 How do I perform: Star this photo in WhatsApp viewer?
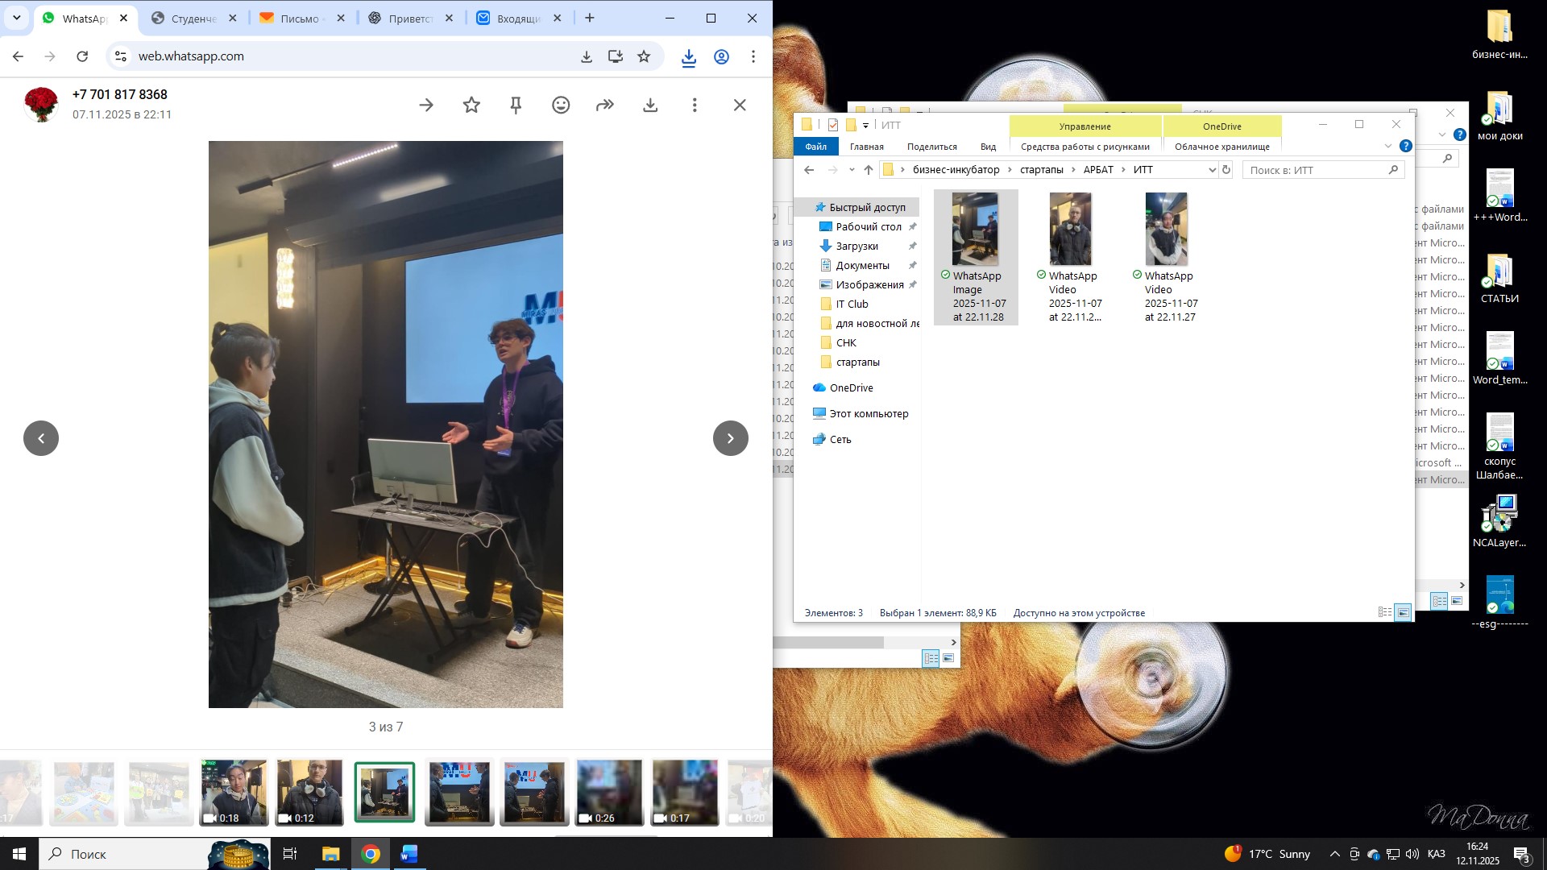pos(471,106)
